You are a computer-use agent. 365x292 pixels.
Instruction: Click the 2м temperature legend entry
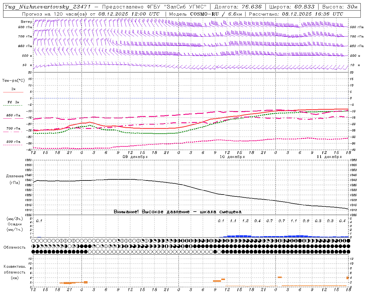(x=13, y=89)
